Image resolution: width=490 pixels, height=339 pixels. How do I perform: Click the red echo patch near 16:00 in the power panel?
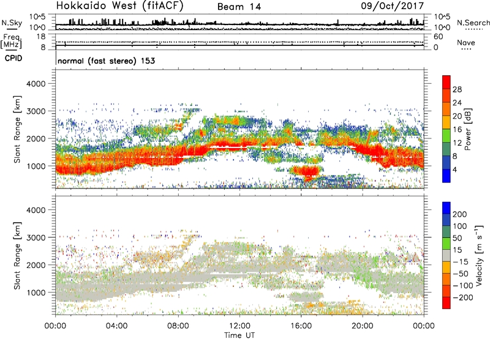pos(304,171)
